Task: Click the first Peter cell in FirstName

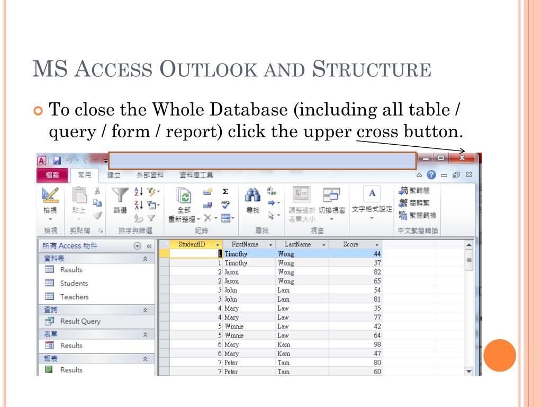Action: 249,362
